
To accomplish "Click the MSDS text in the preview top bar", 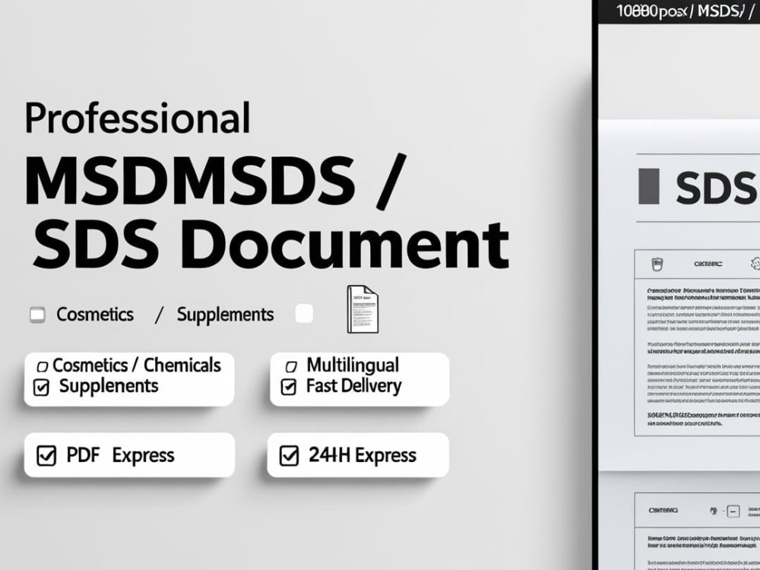I will pyautogui.click(x=720, y=11).
